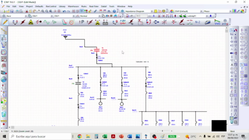
Task: Open the Defaults menu
Action: (39, 6)
